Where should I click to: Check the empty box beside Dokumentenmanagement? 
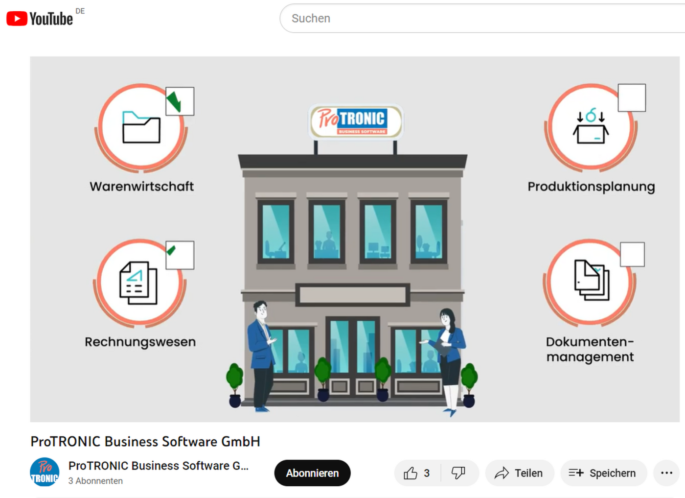coord(632,255)
